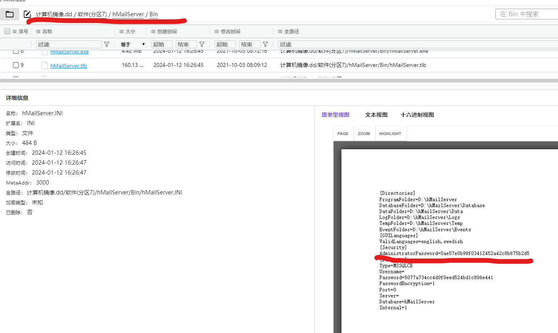Click the edit path pencil icon
This screenshot has width=558, height=333.
pos(27,14)
